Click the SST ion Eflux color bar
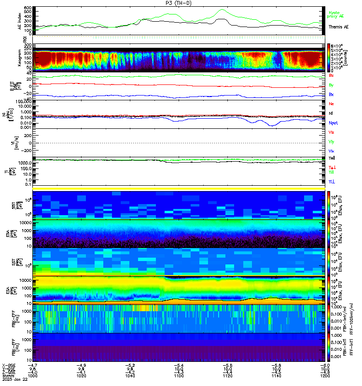Viewport: 362px width, 386px height. 329,205
